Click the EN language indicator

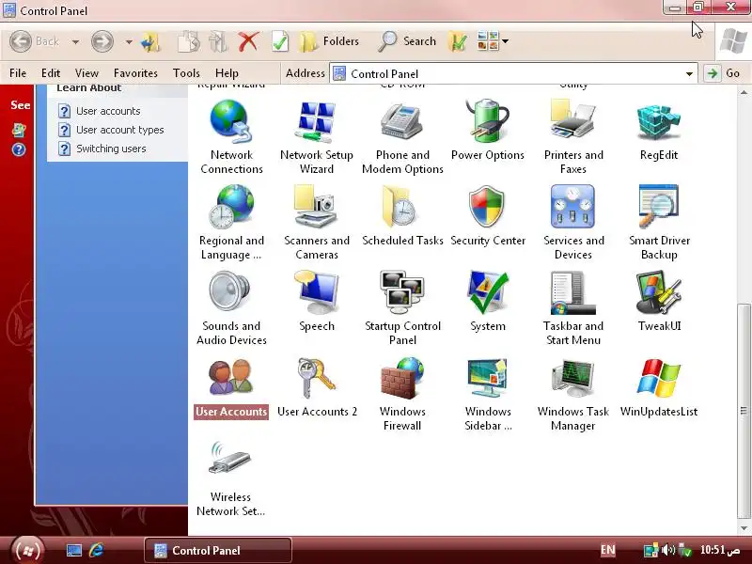pos(607,550)
